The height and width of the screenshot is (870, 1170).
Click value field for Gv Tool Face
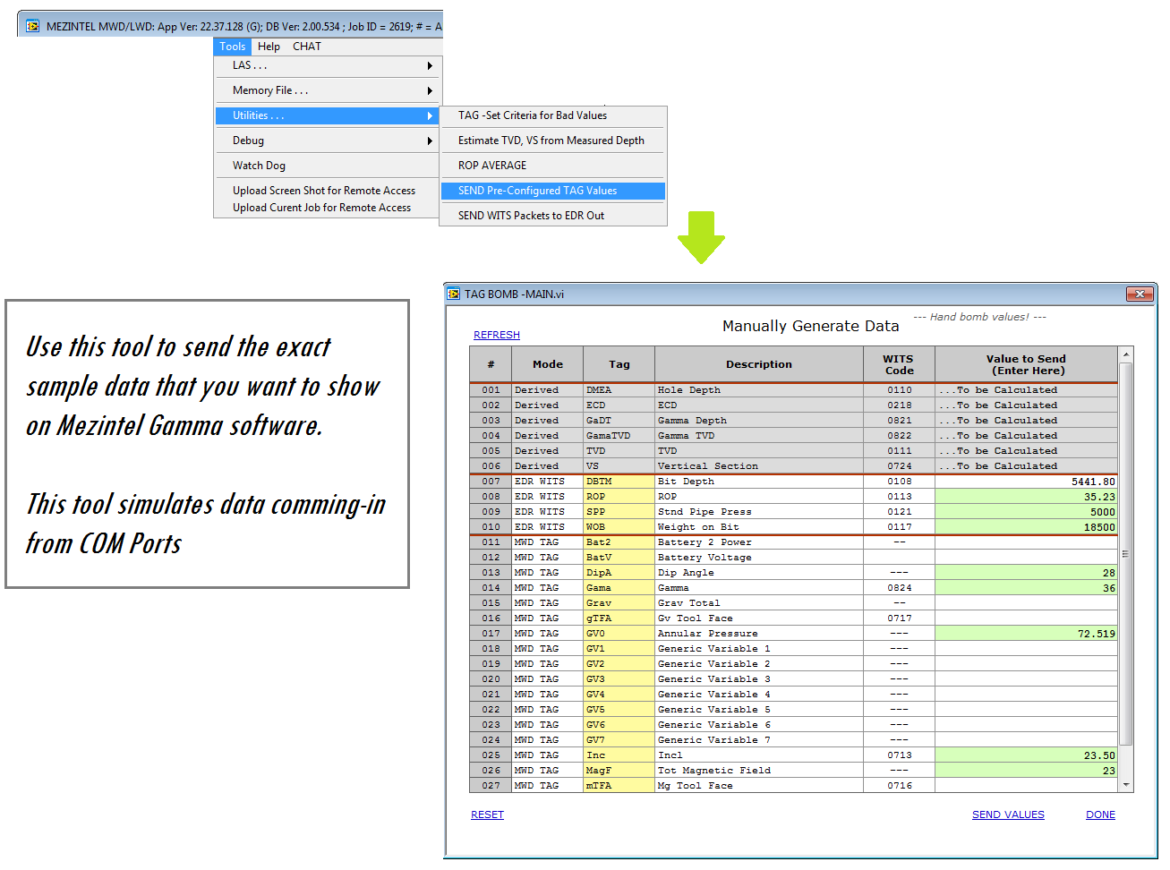click(x=1026, y=618)
